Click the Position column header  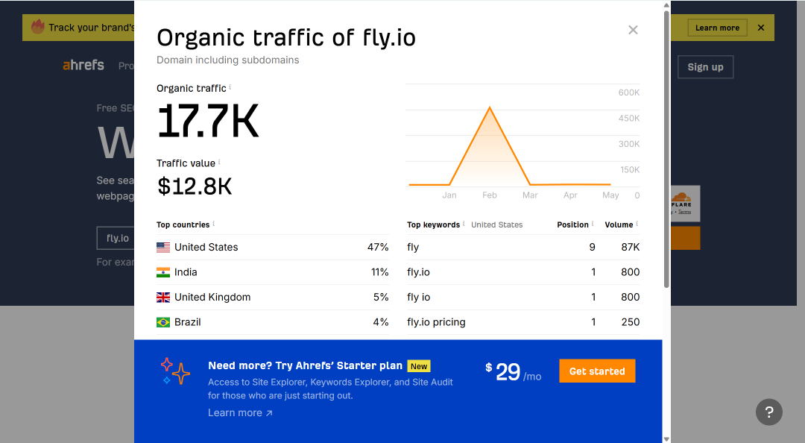pos(573,224)
